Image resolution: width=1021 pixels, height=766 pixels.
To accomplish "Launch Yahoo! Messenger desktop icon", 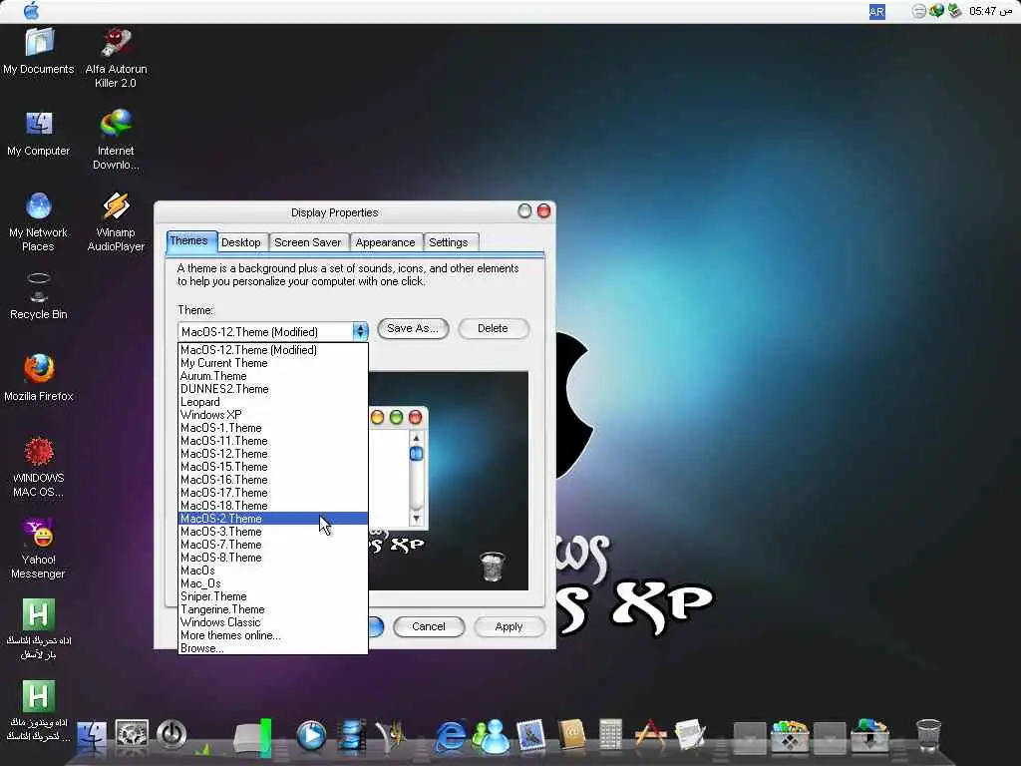I will [x=39, y=549].
